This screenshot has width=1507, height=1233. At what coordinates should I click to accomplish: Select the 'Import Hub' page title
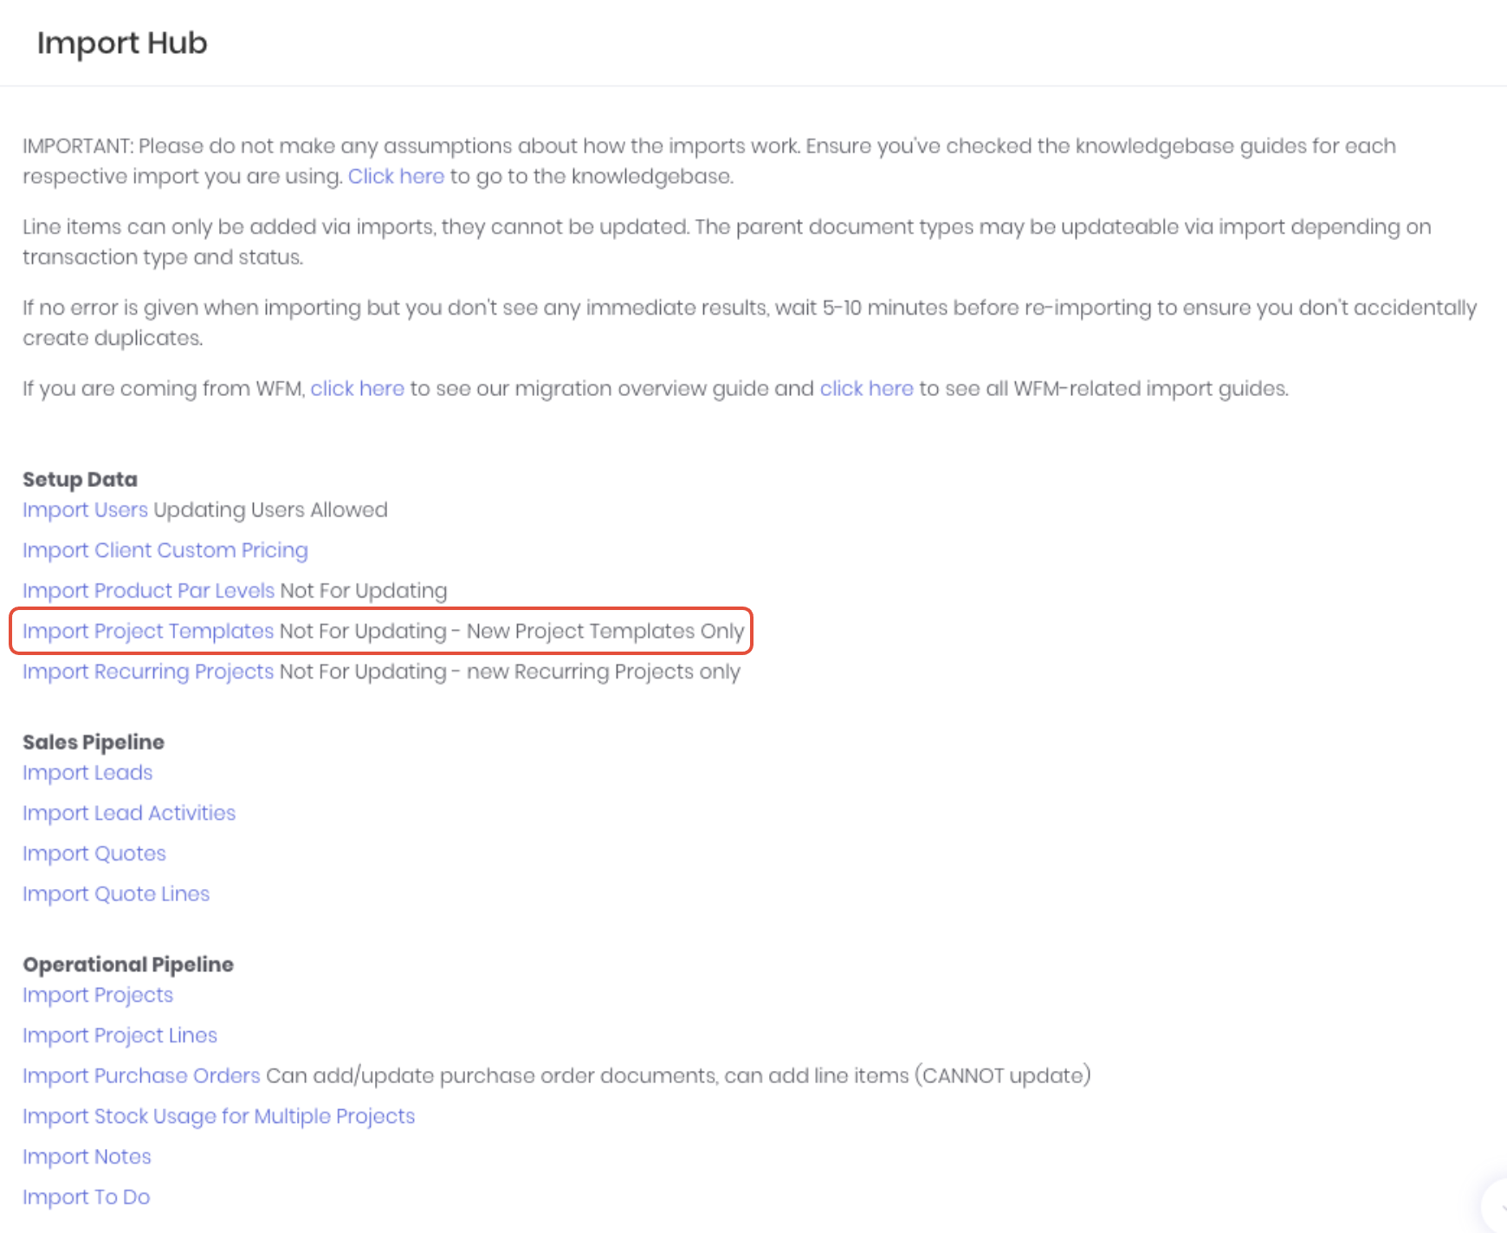(122, 42)
